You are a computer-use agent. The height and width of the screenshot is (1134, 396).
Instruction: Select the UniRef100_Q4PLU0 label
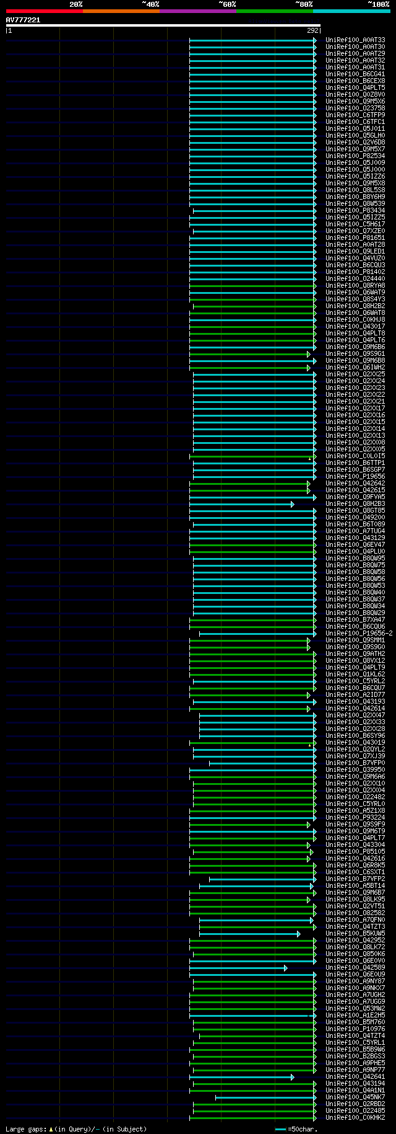pyautogui.click(x=355, y=552)
